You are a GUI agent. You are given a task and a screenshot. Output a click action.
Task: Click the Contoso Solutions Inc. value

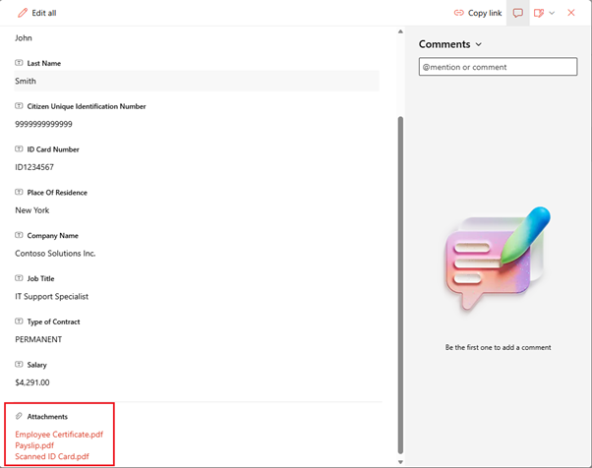[55, 254]
